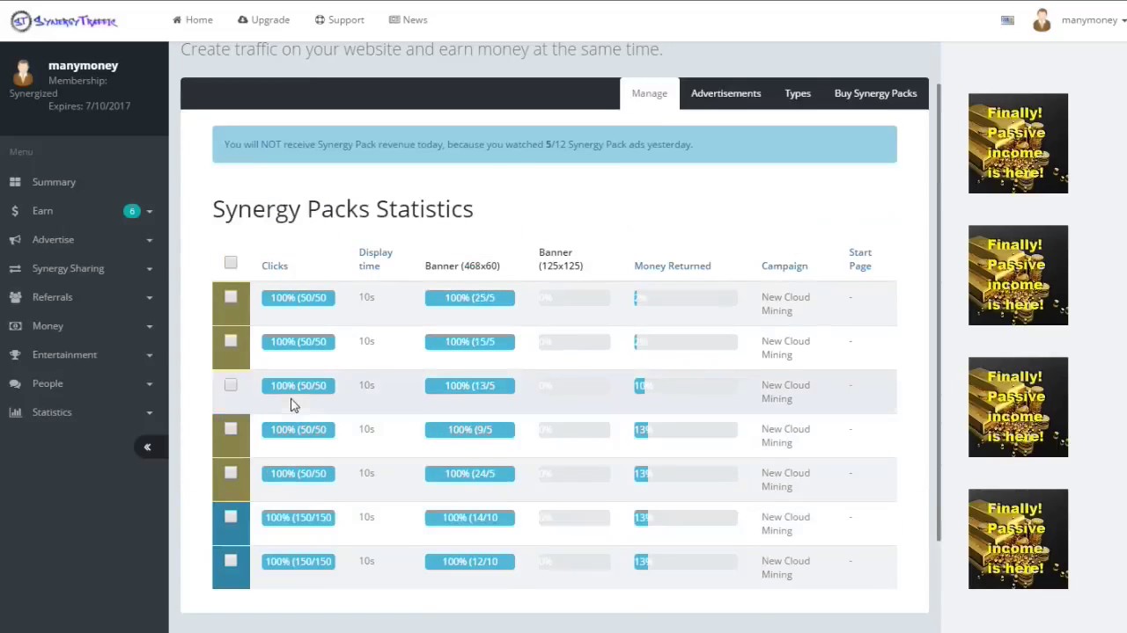Collapse the sidebar with the double-arrow button
Image resolution: width=1127 pixels, height=633 pixels.
(147, 447)
